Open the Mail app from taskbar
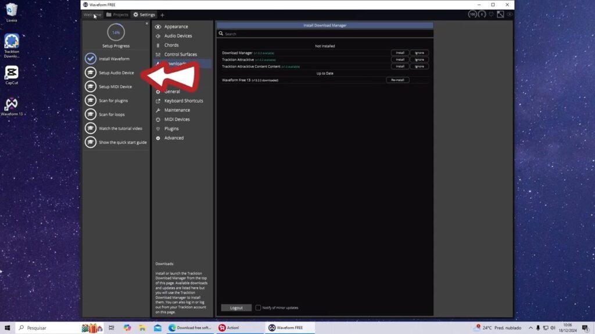 click(158, 328)
